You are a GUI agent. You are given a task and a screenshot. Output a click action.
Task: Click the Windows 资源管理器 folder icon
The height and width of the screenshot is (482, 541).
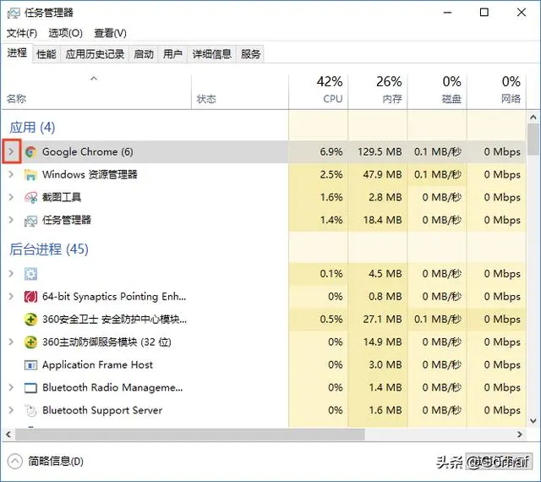30,175
